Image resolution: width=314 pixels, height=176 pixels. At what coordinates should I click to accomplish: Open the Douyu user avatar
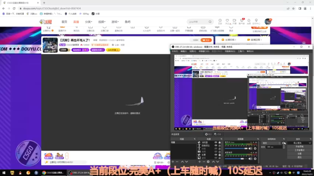268,22
